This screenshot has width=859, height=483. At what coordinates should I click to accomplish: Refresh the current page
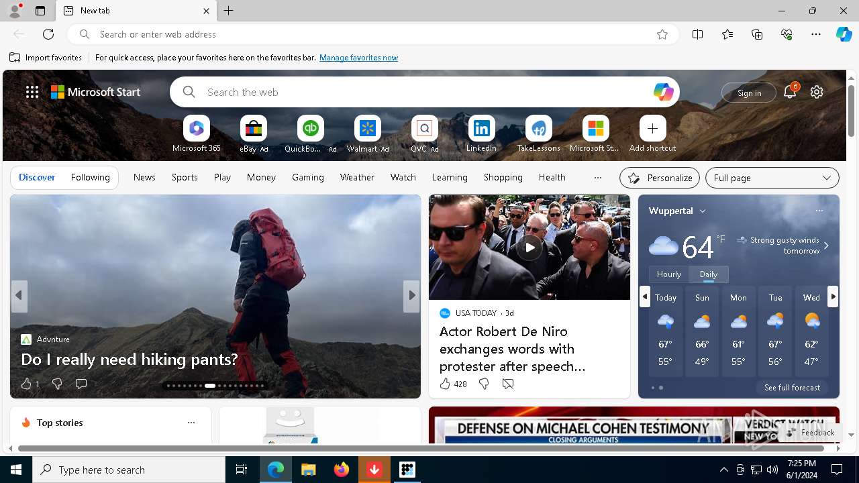(48, 34)
